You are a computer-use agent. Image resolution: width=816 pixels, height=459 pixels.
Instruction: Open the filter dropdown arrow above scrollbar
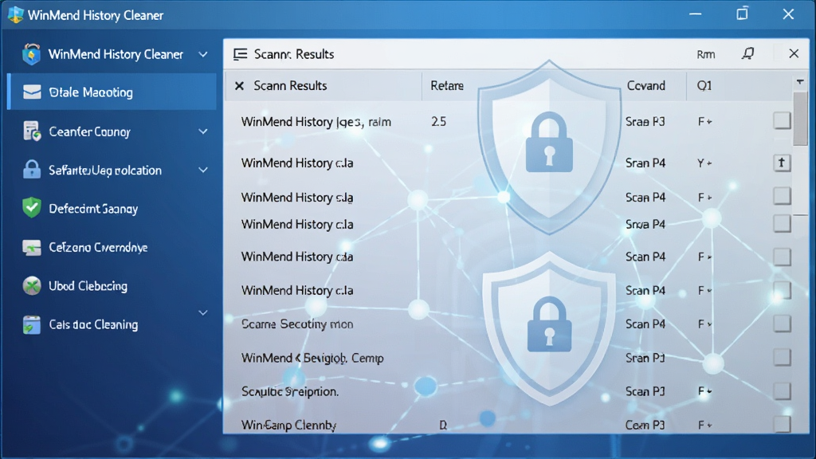tap(800, 82)
